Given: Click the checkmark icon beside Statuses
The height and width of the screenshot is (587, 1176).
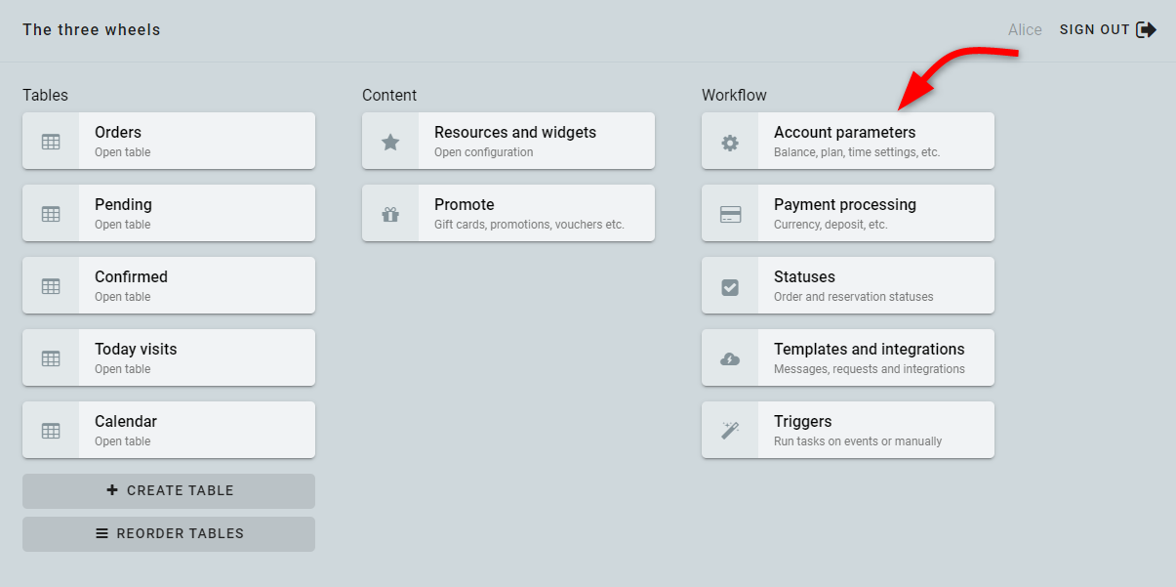Looking at the screenshot, I should [730, 286].
